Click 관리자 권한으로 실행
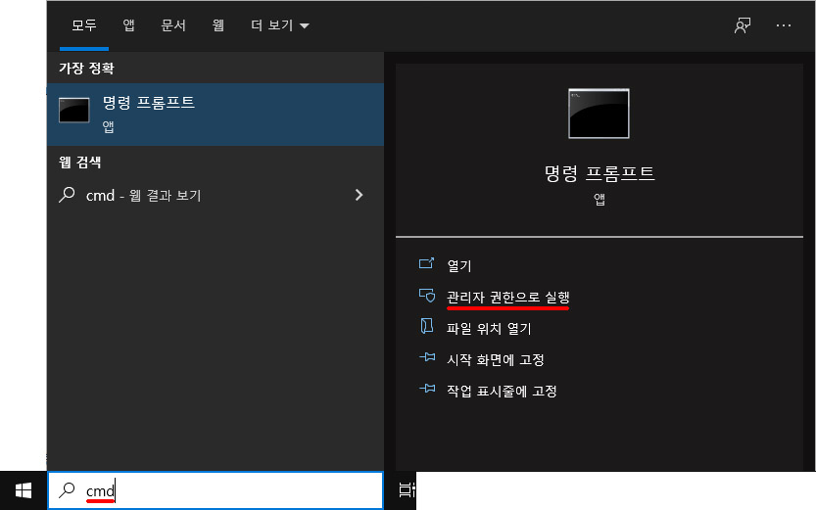816x510 pixels. [507, 297]
